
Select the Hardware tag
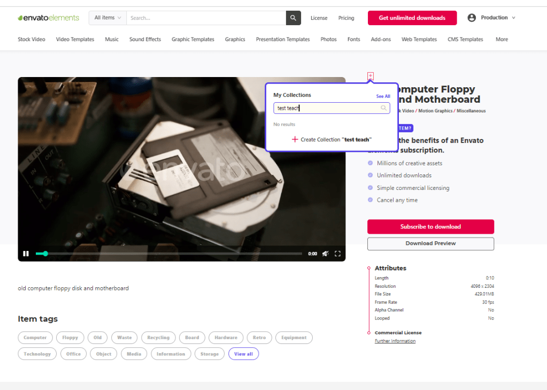[226, 338]
